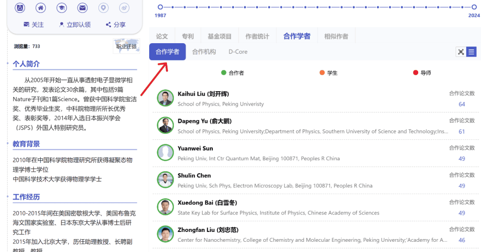
Task: Open the 论文 tab
Action: click(162, 37)
